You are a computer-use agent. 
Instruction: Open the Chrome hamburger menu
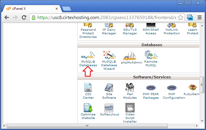coord(199,18)
